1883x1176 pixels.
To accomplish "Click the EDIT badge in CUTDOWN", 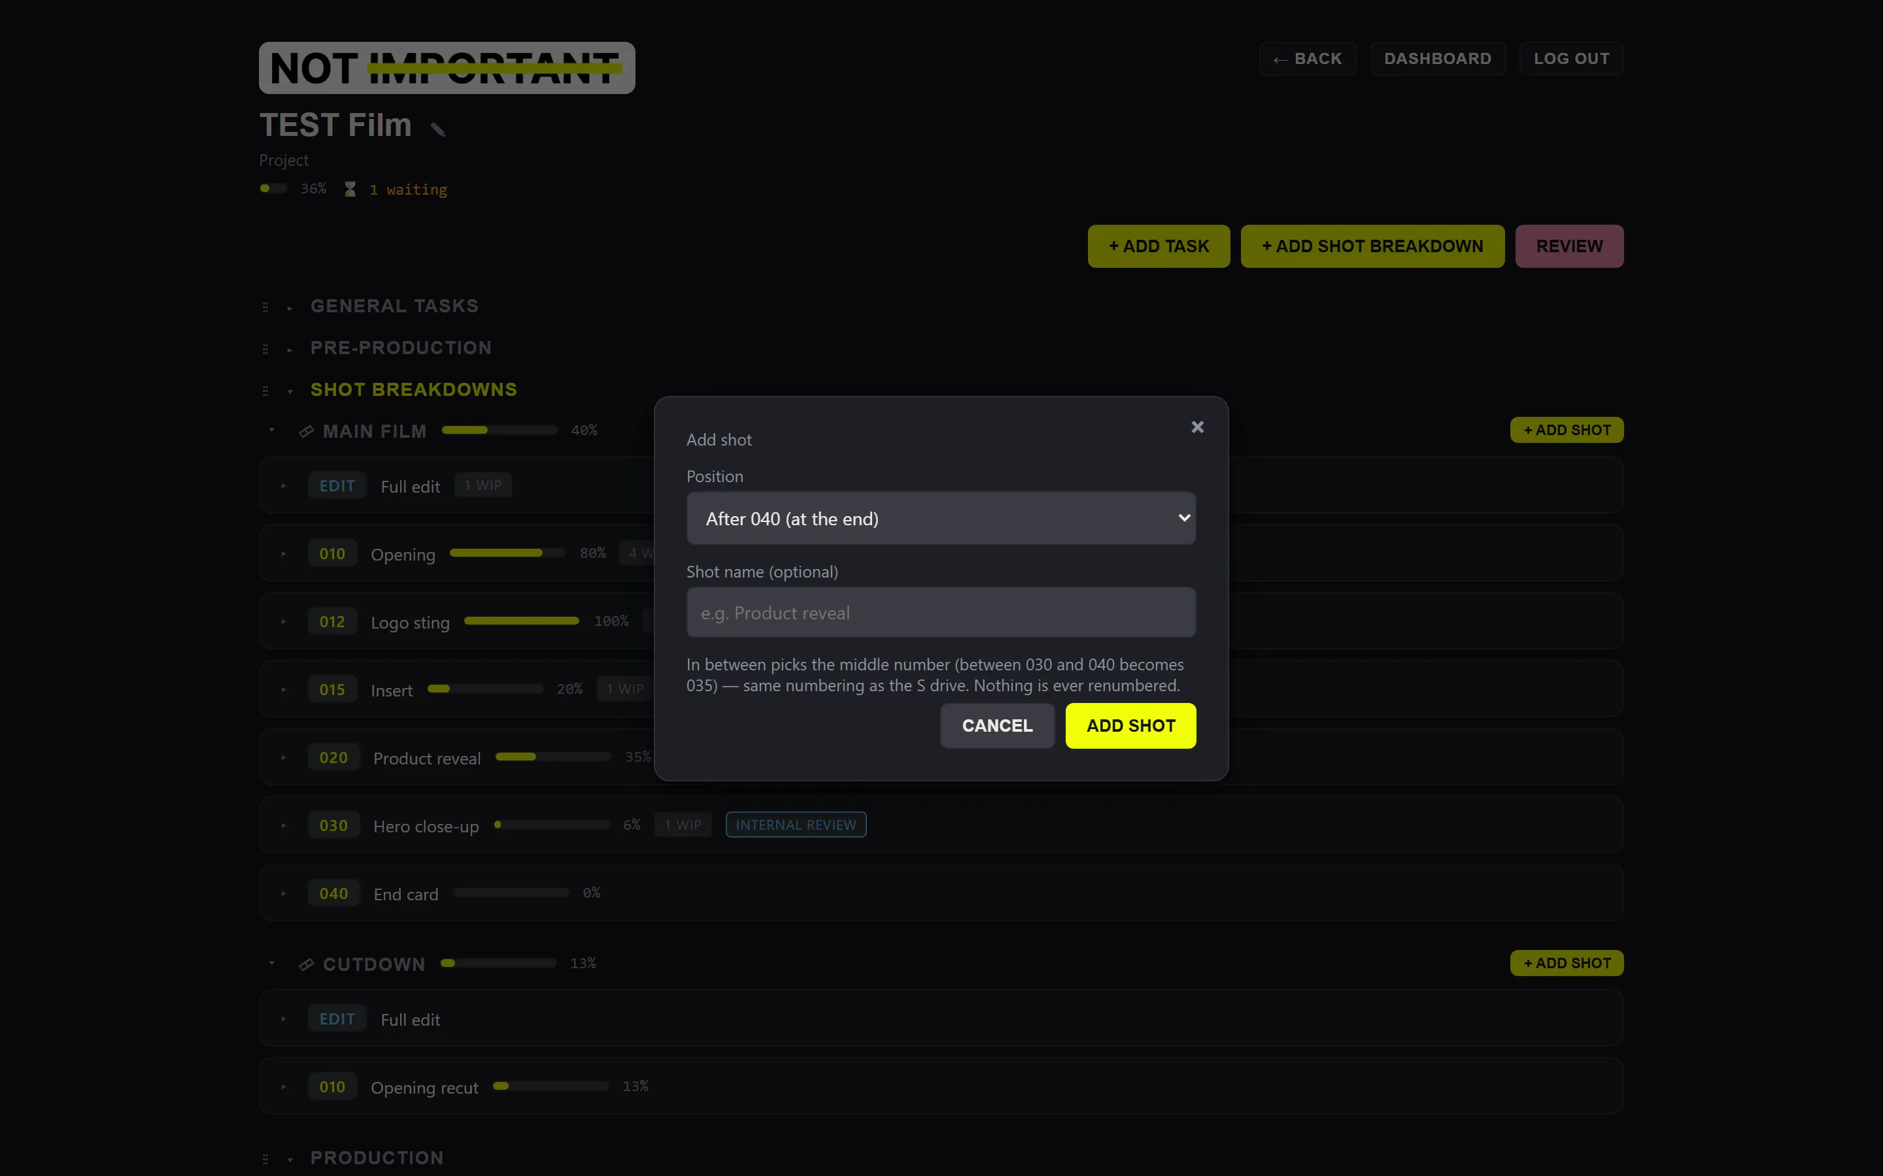I will coord(337,1019).
